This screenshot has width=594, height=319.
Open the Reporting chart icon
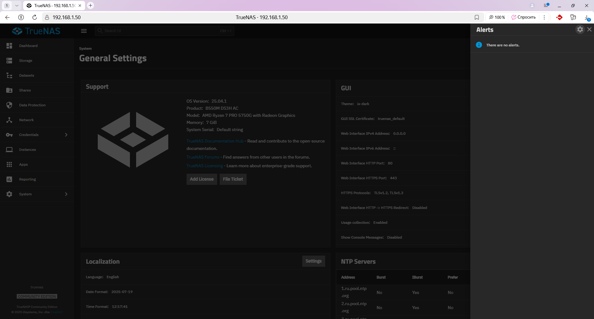[9, 179]
